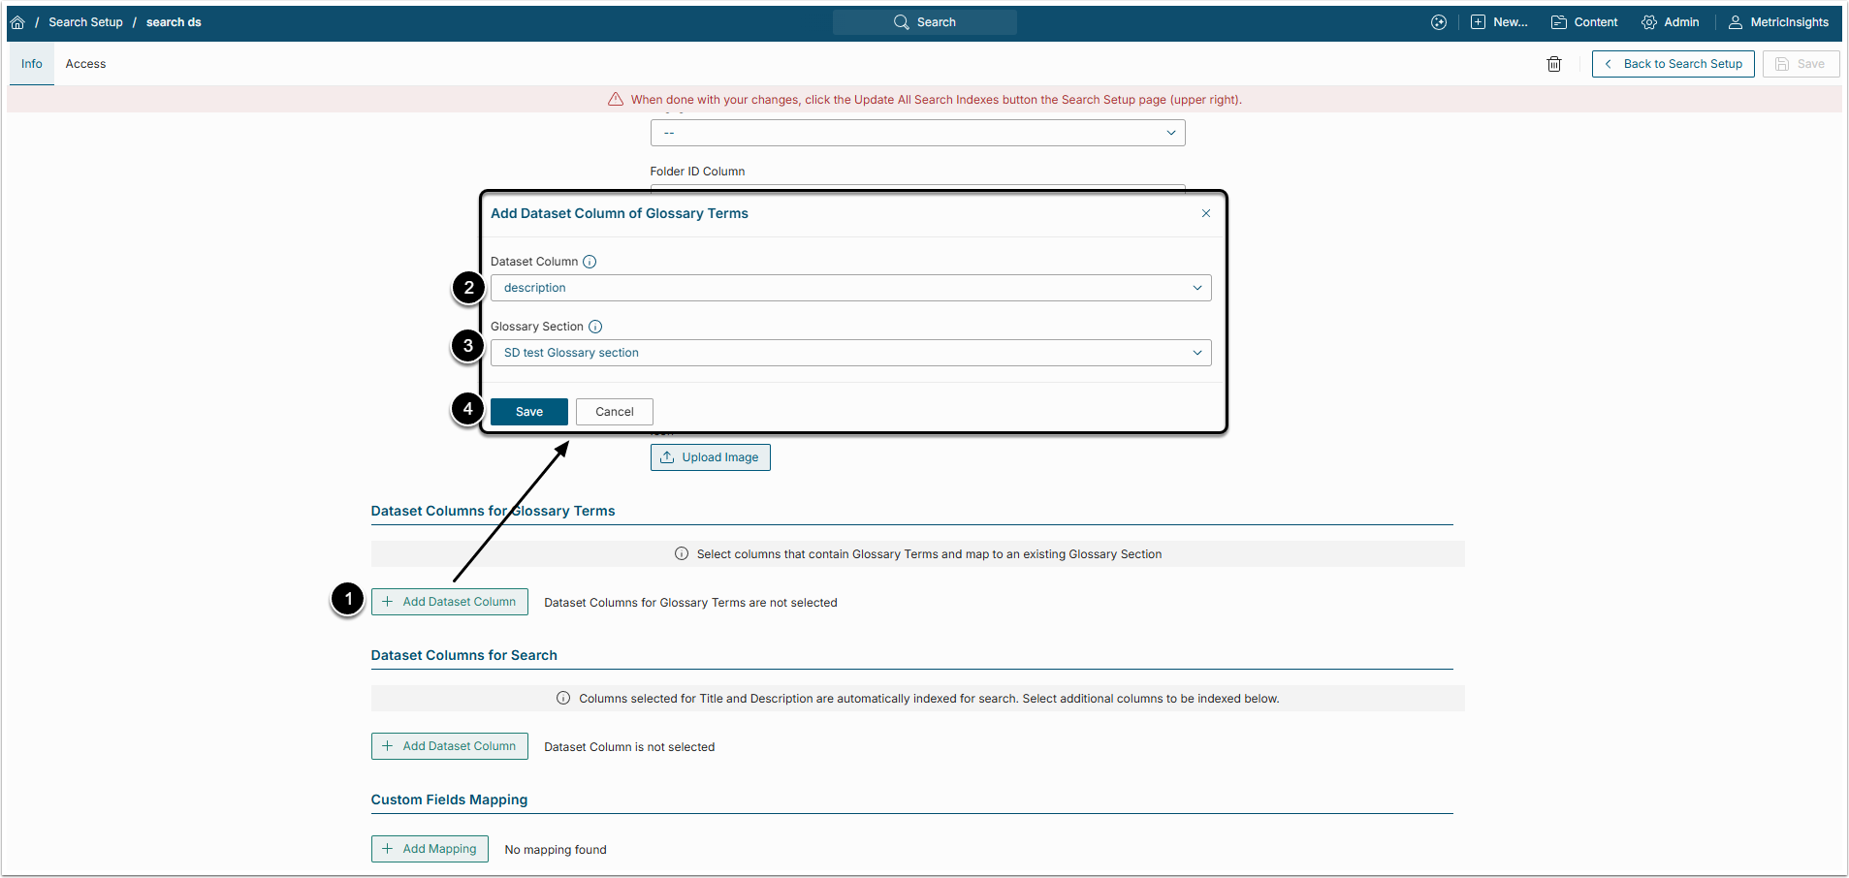Screen dimensions: 1849x878
Task: Add Dataset Column for Glossary Terms
Action: coord(450,602)
